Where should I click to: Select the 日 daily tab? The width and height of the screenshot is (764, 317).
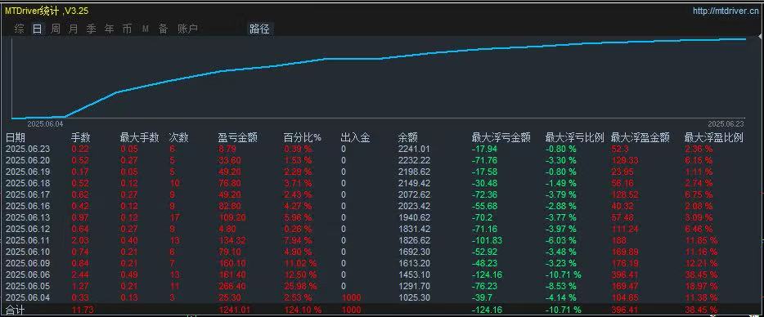pos(37,29)
